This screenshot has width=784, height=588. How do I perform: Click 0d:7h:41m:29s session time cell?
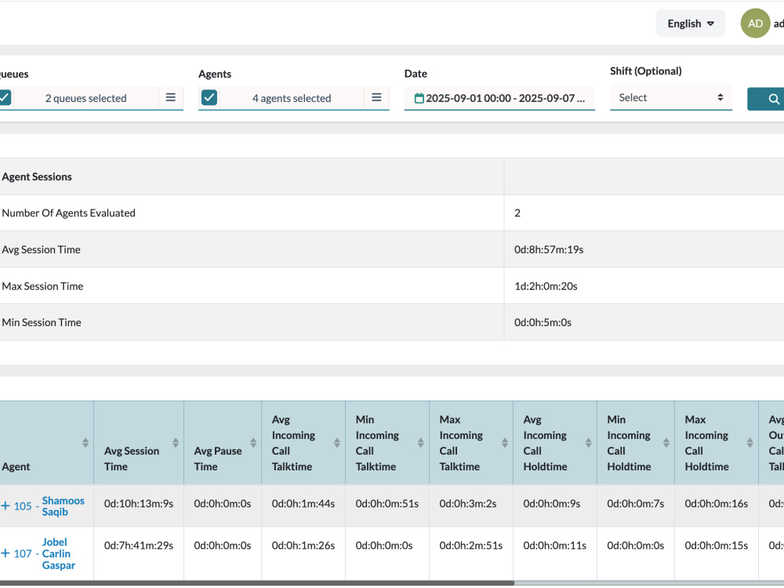(139, 546)
